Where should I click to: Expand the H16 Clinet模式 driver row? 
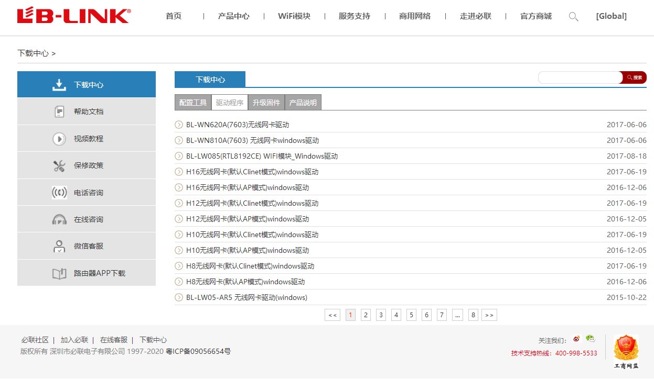178,172
